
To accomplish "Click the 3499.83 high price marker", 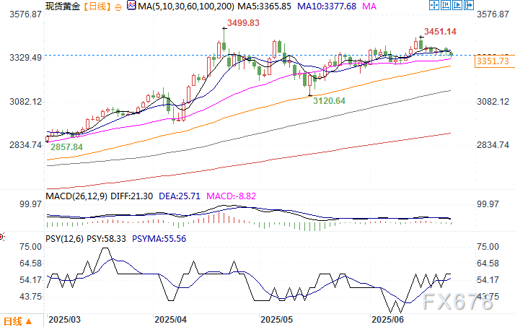I will (243, 23).
